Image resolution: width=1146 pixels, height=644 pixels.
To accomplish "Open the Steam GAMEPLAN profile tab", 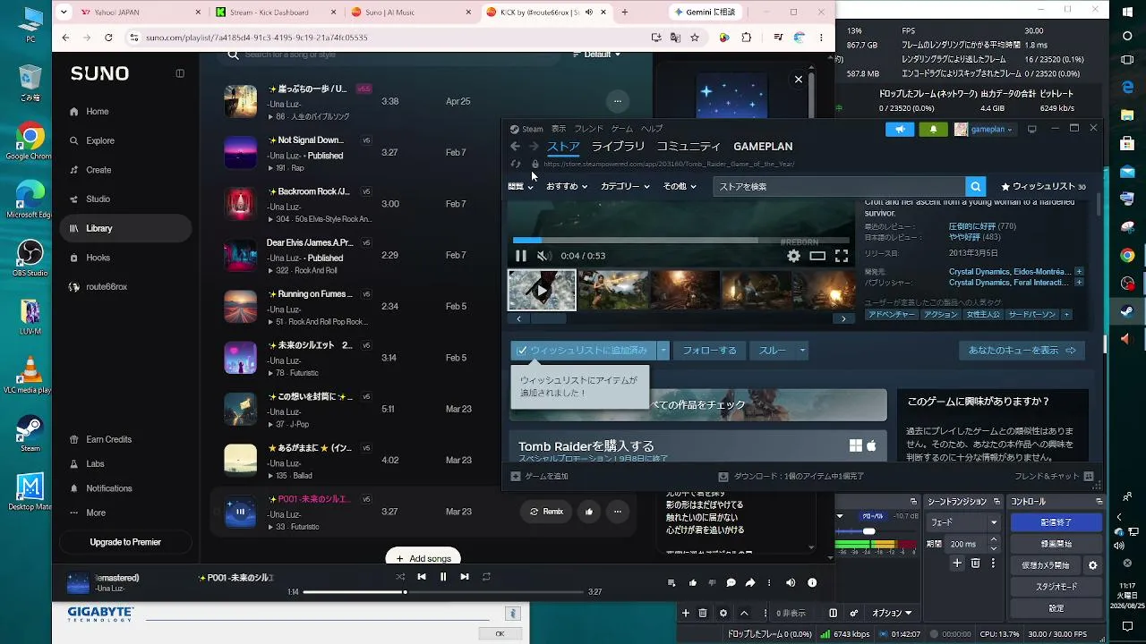I will point(763,147).
